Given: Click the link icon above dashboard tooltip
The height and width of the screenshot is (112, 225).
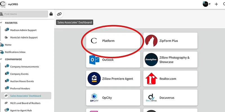Looking at the screenshot, I should coord(59,14).
